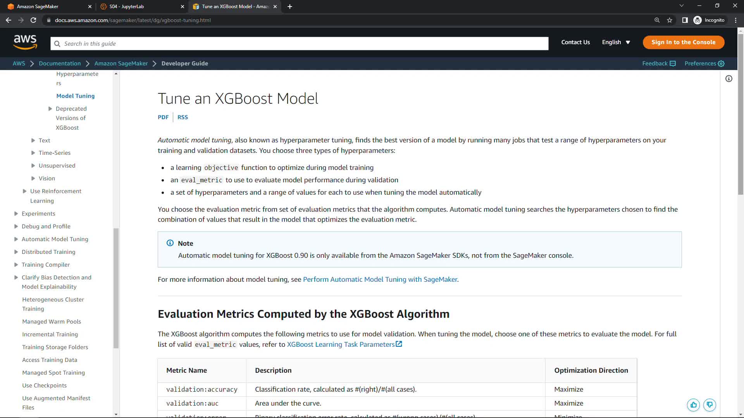Expand the Time-Series tree item
This screenshot has height=418, width=744.
[33, 153]
